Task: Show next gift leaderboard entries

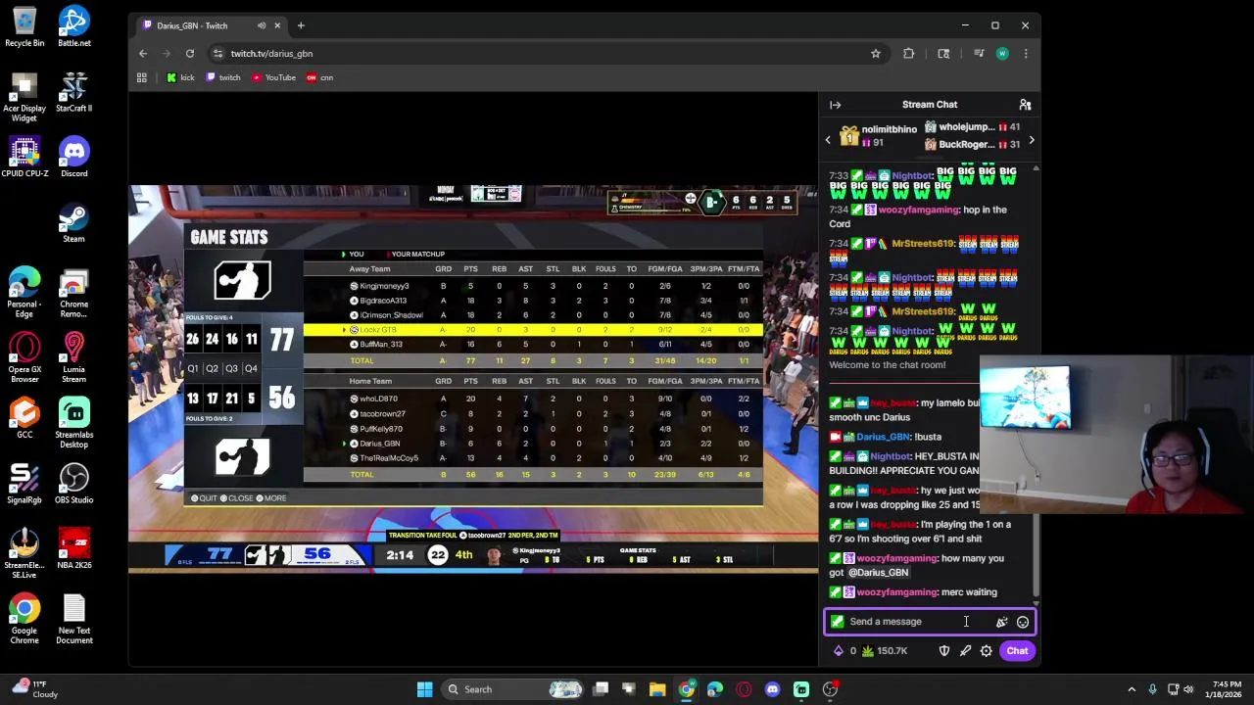Action: [x=1032, y=140]
